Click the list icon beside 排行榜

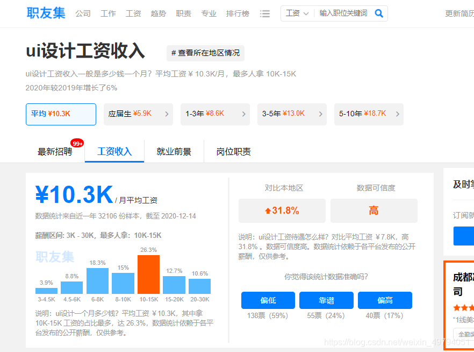(265, 13)
